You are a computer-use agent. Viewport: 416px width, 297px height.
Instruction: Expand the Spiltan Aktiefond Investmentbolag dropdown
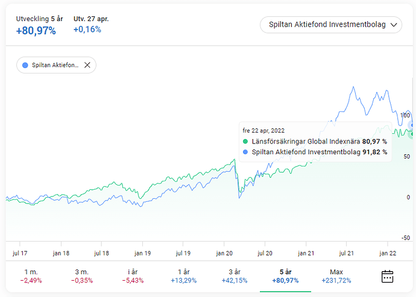pos(330,25)
